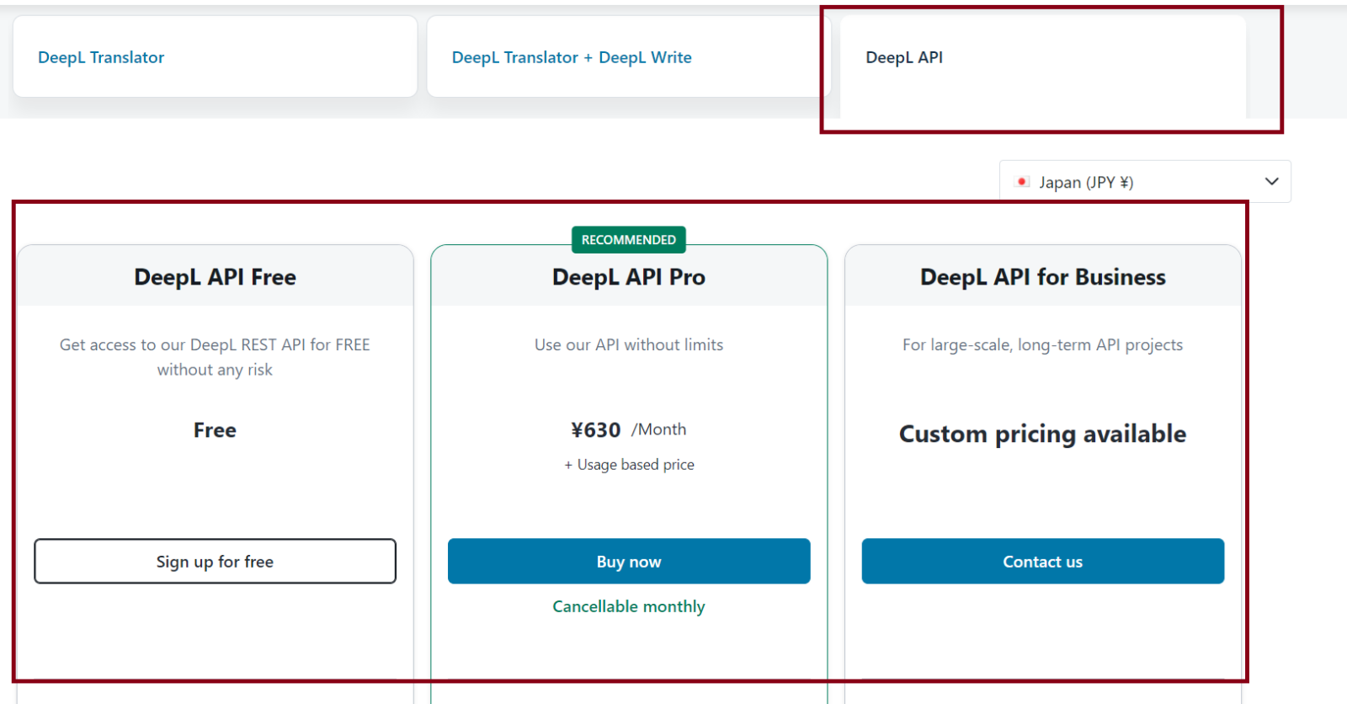Expand the Japan (JPY ¥) country selector
The image size is (1347, 704).
[x=1143, y=181]
